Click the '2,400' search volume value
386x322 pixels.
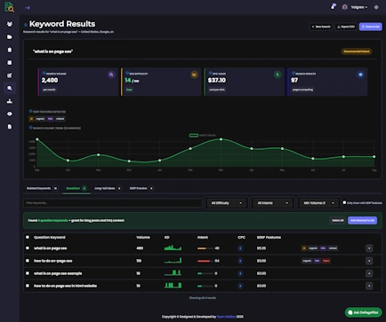pos(50,80)
